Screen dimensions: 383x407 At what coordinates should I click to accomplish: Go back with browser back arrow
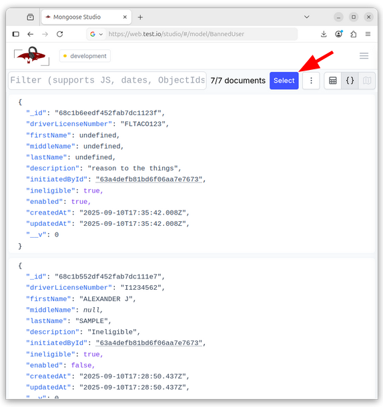tap(31, 34)
